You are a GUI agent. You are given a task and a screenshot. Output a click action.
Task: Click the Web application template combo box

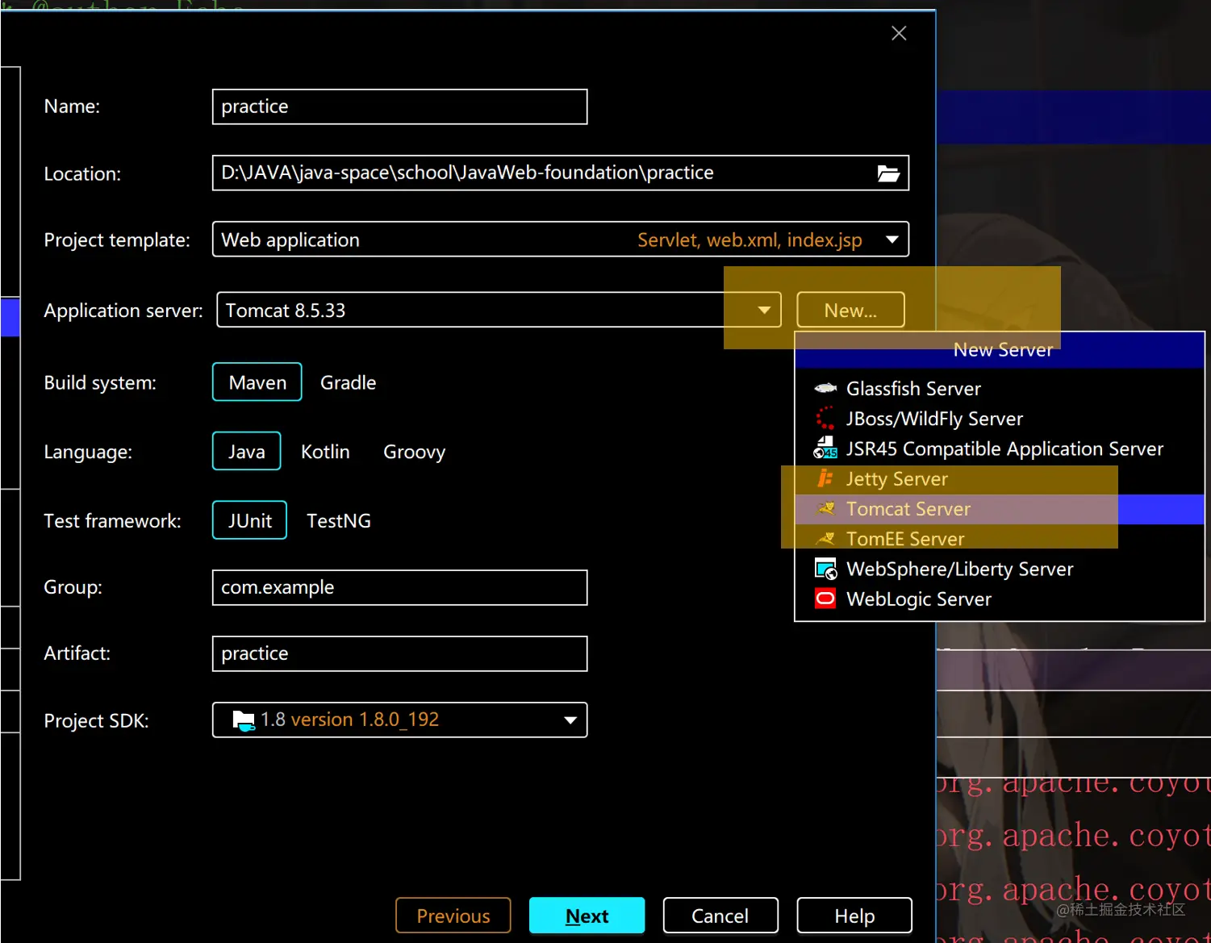[x=561, y=240]
